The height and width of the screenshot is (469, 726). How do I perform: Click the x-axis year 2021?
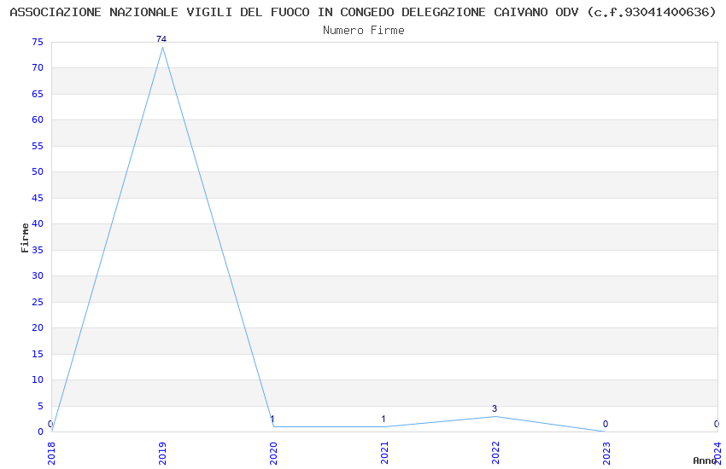[384, 453]
